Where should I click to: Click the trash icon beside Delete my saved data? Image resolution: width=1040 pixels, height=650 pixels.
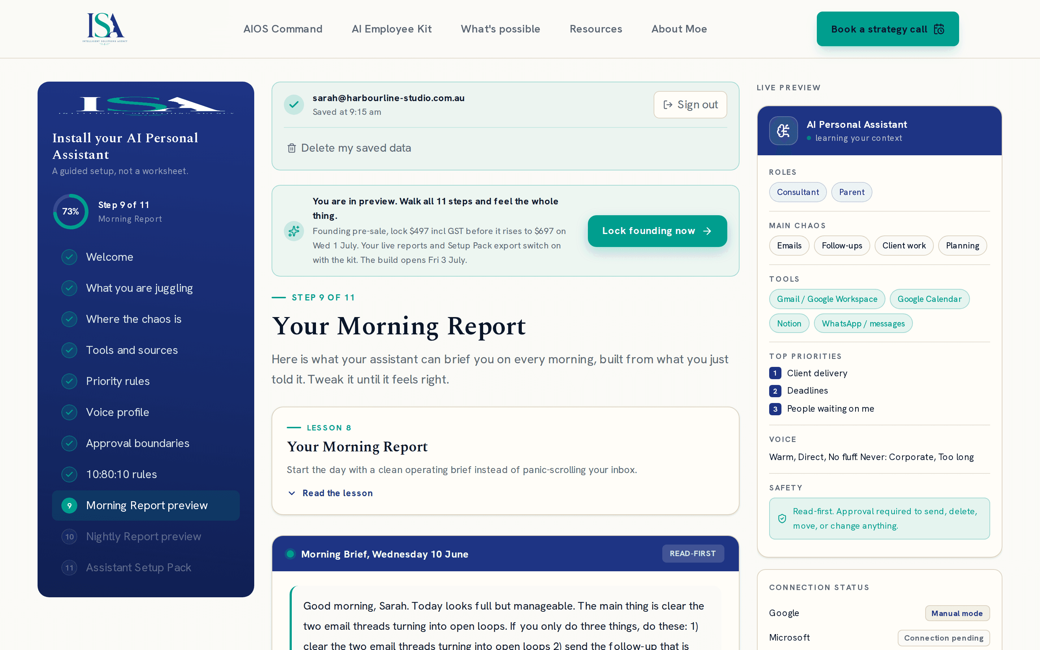[x=291, y=148]
